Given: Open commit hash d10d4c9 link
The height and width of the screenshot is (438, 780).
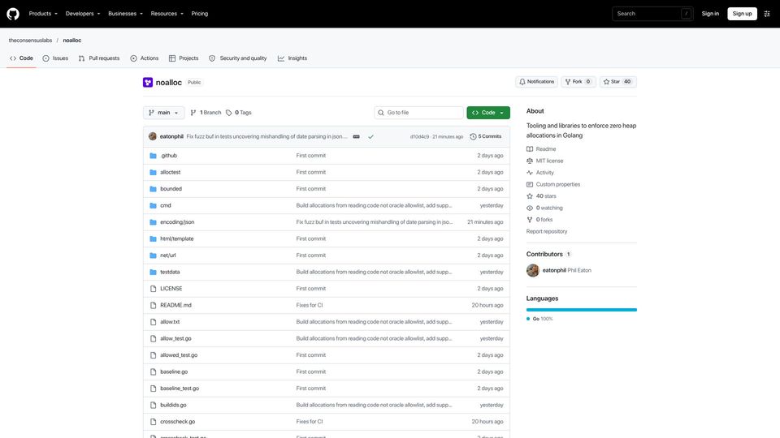Looking at the screenshot, I should click(419, 136).
